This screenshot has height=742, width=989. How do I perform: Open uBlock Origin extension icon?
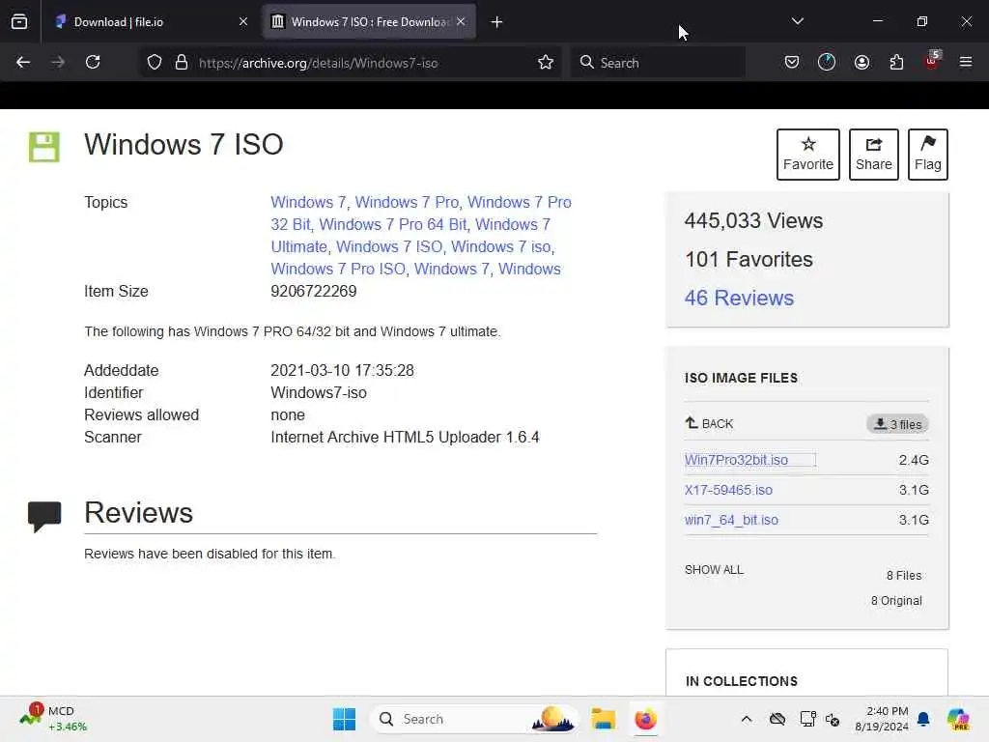pos(932,61)
